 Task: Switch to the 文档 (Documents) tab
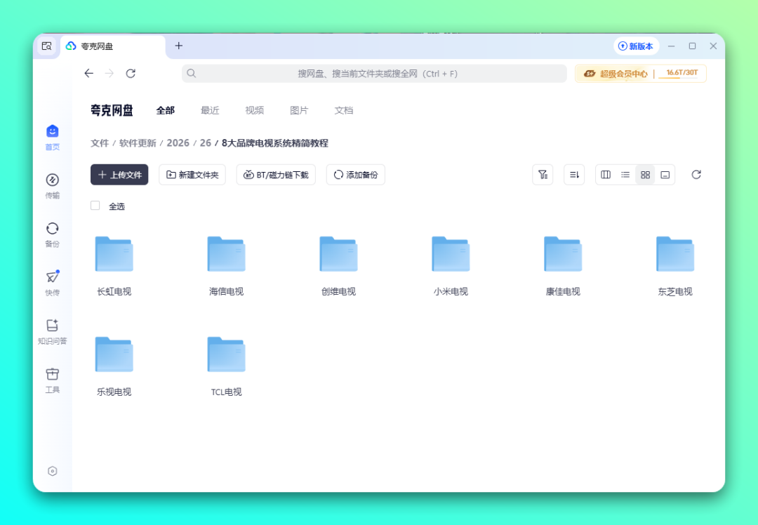click(x=344, y=110)
